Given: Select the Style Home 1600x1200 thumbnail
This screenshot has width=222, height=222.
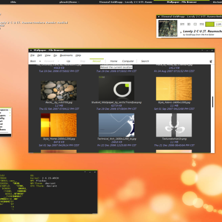Looking at the screenshot, I should point(59,125).
